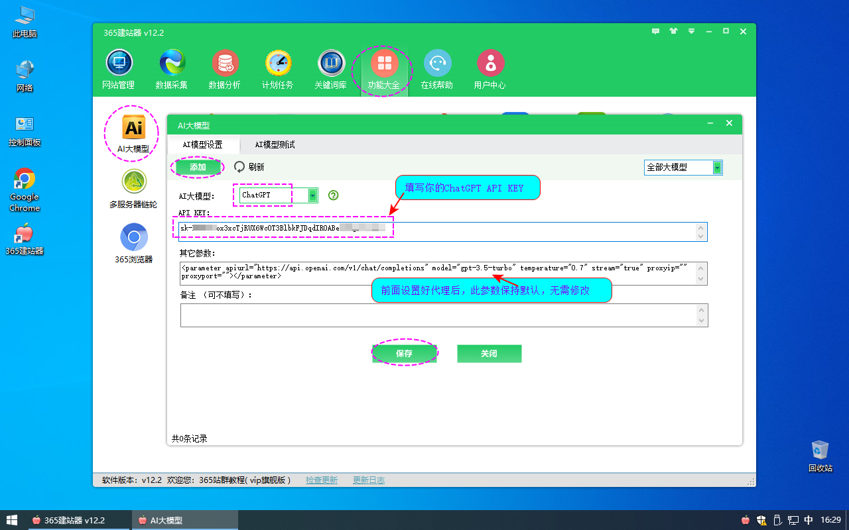
Task: Switch to AI模型设置 tab
Action: point(202,144)
